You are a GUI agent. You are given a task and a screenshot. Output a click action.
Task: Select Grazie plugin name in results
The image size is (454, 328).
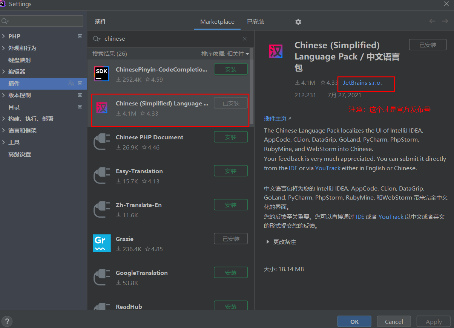pos(124,239)
